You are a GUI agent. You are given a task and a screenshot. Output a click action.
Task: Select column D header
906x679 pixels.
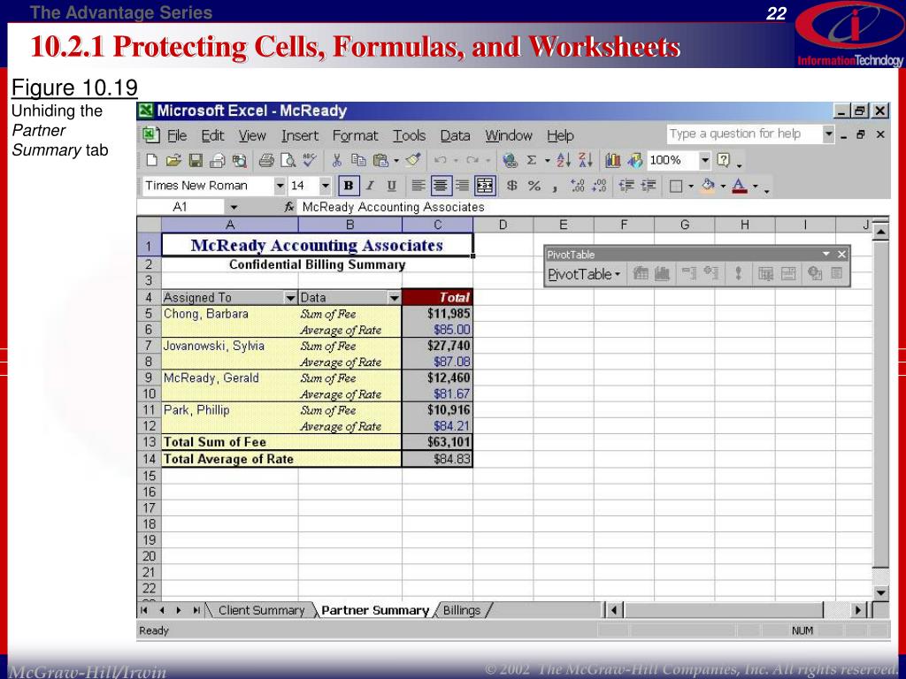click(x=503, y=225)
